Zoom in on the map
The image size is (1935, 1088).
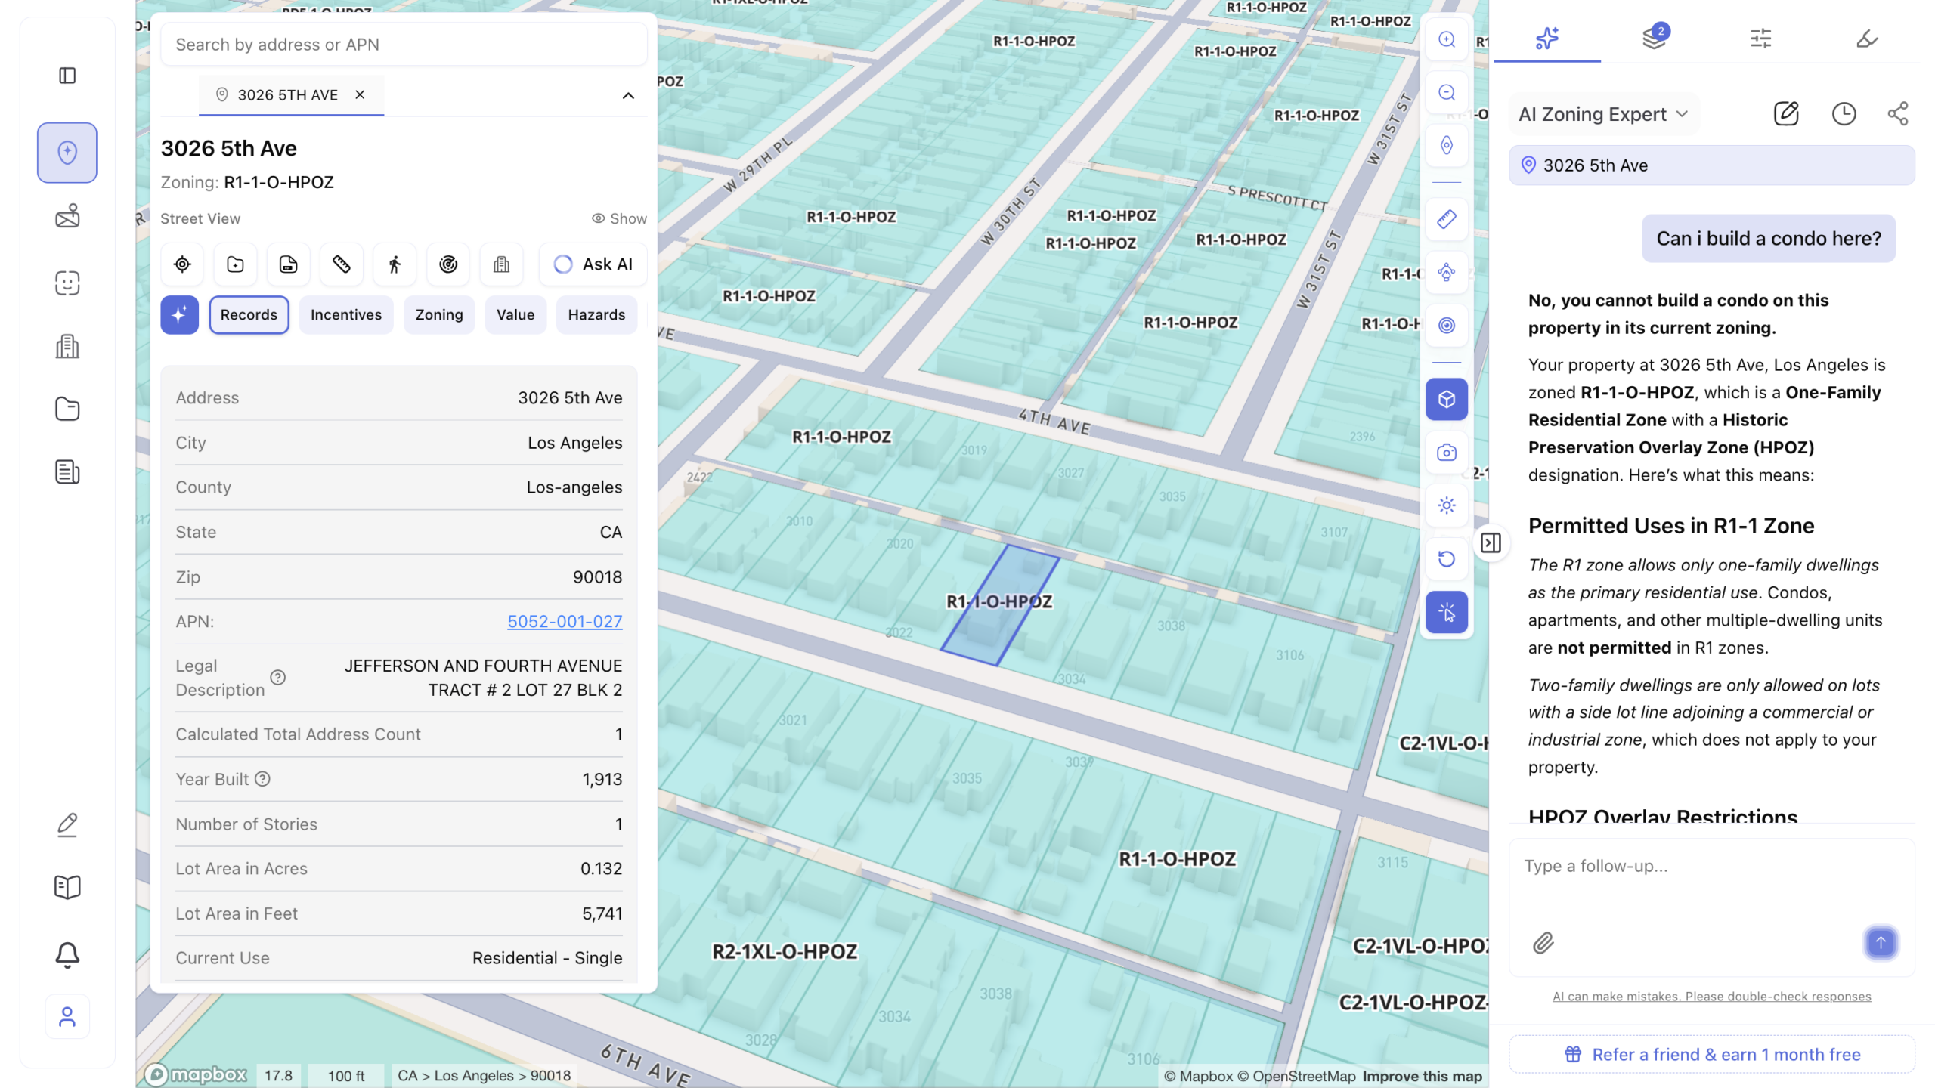1446,39
